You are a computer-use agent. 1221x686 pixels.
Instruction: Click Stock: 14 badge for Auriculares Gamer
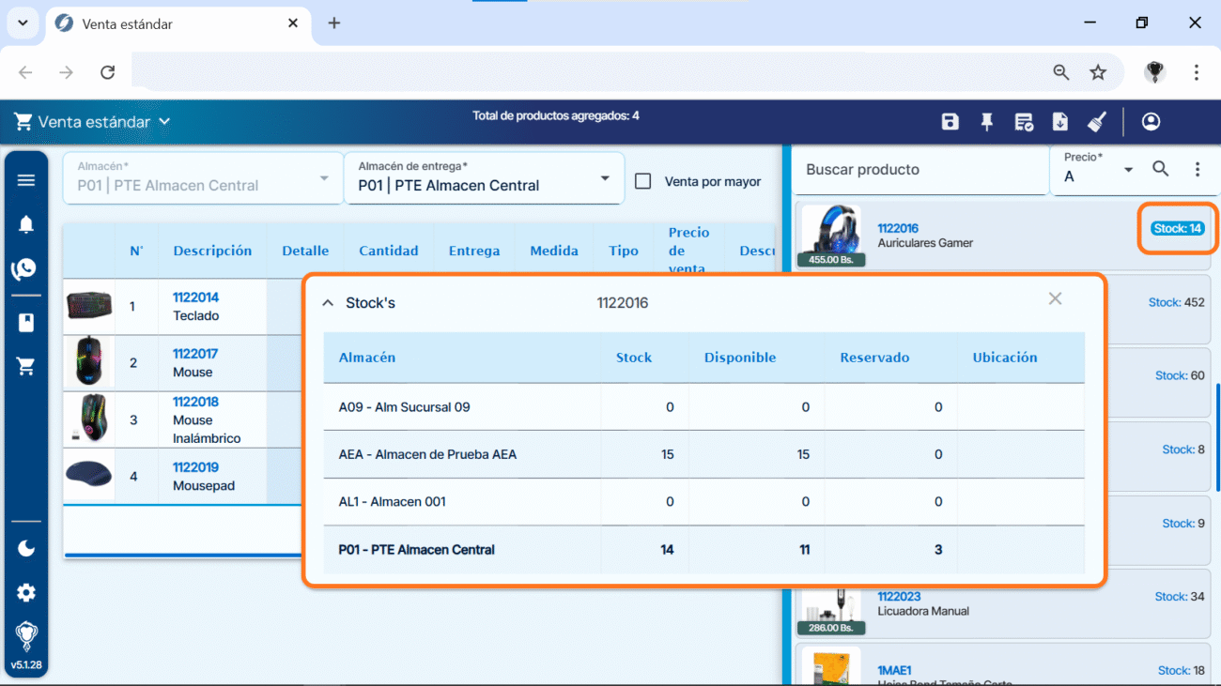(1178, 228)
